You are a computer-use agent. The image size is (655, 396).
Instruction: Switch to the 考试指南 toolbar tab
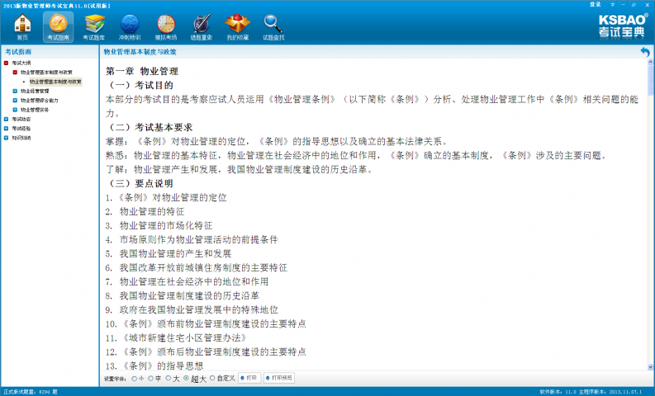[x=59, y=27]
